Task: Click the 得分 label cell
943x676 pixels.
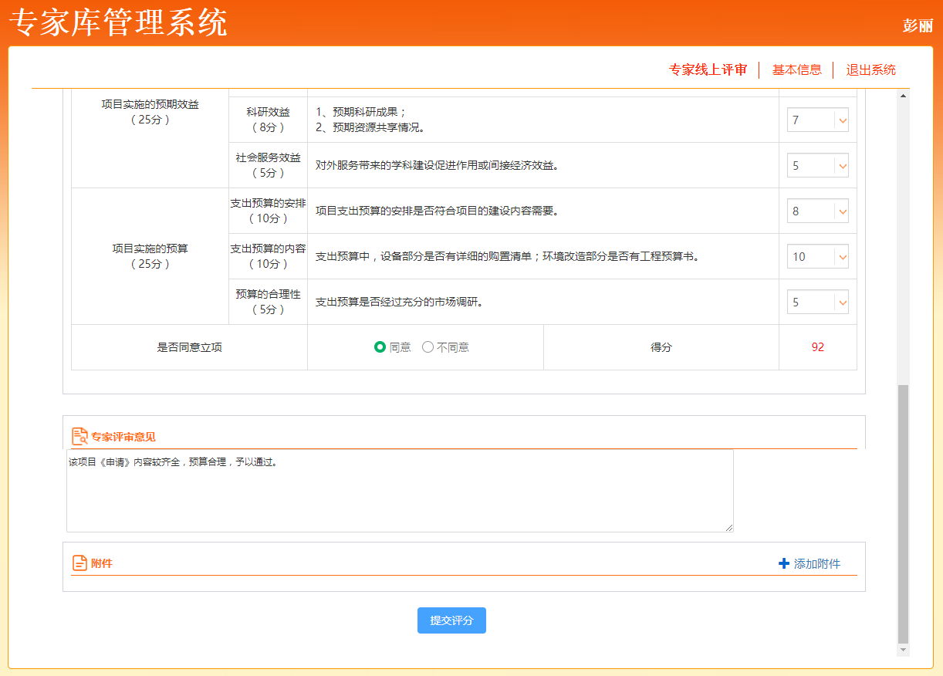Action: [x=661, y=347]
